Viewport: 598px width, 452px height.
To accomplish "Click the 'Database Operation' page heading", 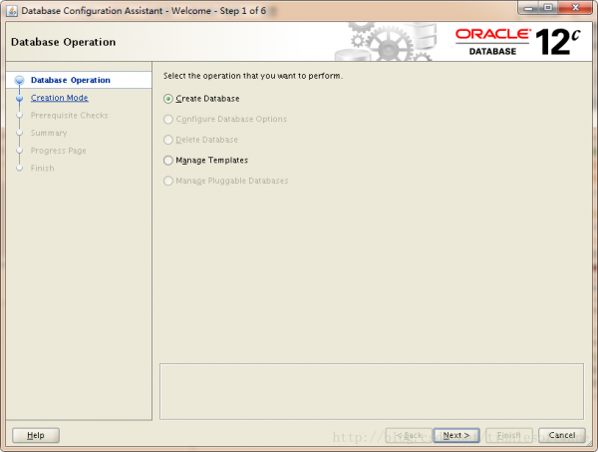I will pos(64,42).
